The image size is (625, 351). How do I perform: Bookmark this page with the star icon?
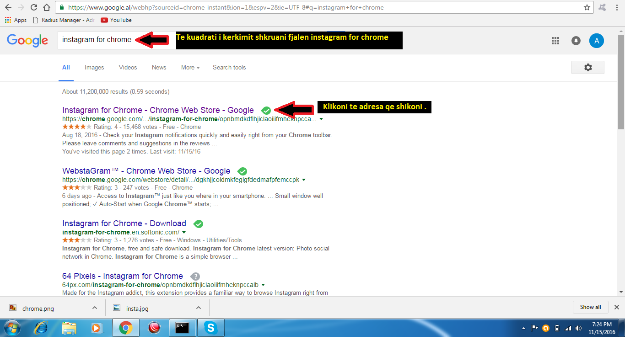(x=587, y=7)
